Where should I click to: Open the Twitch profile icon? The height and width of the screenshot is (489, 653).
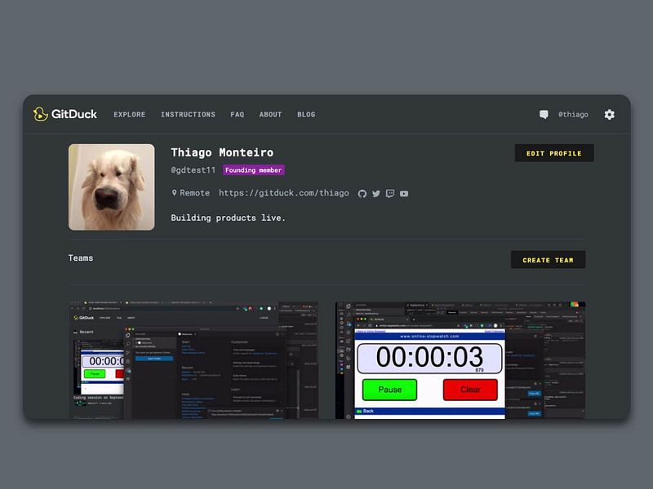point(390,194)
